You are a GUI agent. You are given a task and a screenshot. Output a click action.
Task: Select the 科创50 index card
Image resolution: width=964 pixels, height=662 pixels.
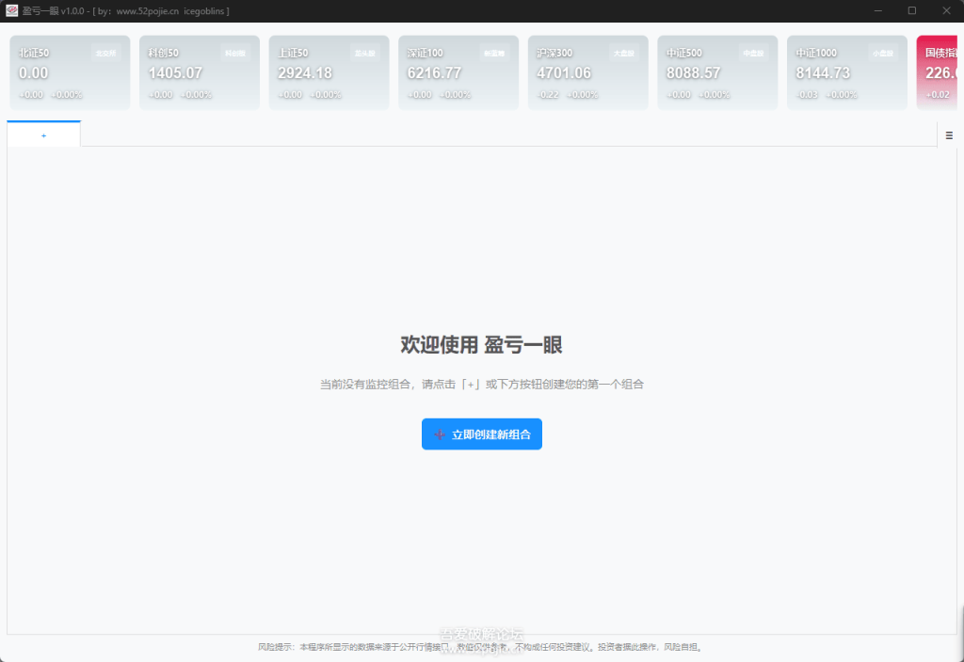[200, 72]
